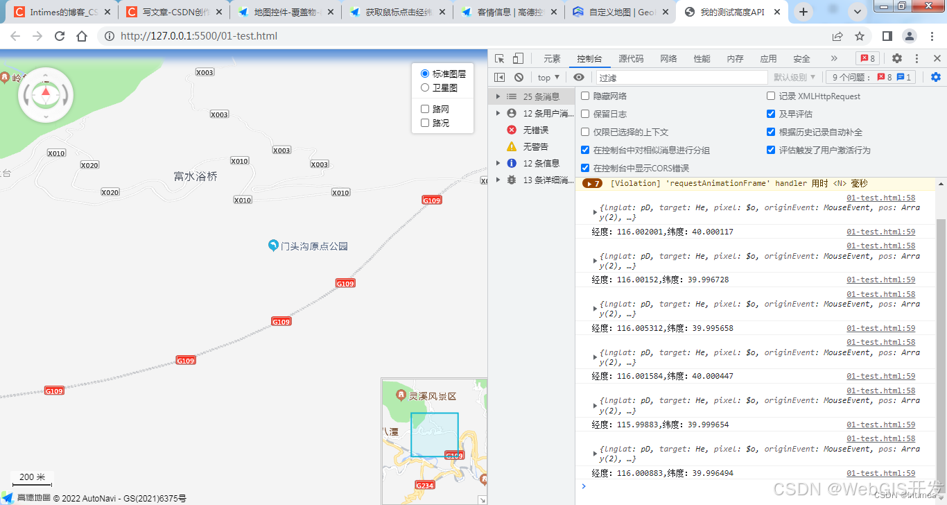Show more DevTools tabs chevron
947x505 pixels.
[x=834, y=58]
